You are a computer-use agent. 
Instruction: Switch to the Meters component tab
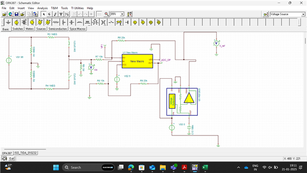coord(30,29)
